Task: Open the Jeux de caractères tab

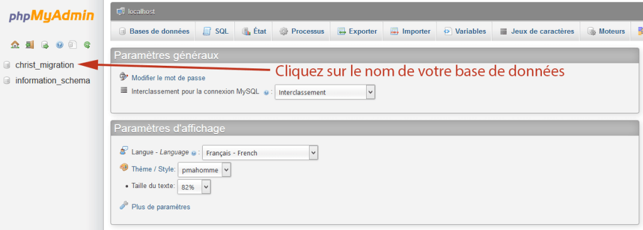Action: [537, 31]
